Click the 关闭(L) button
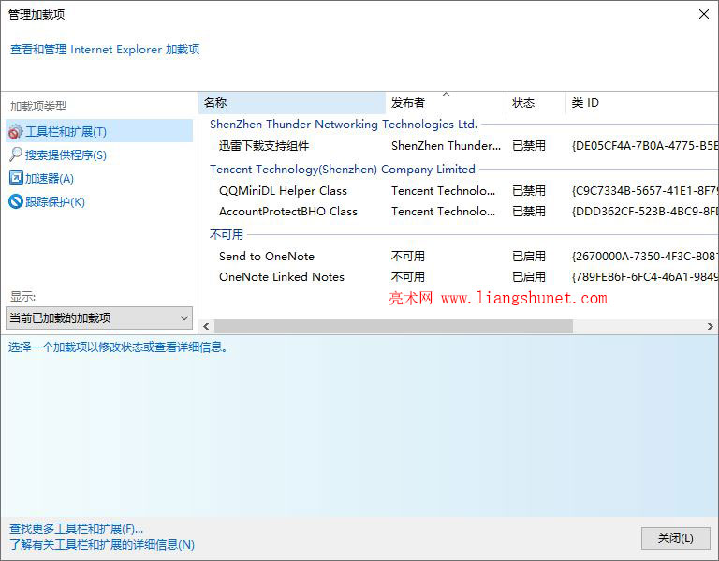Viewport: 719px width, 561px height. coord(675,539)
